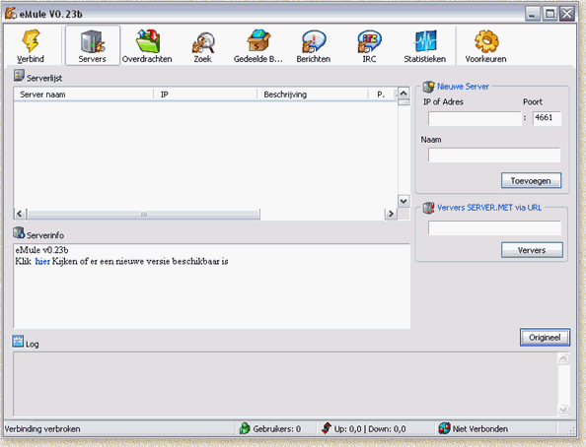Click the Ververs button
Screen dimensions: 586x447
tap(532, 250)
